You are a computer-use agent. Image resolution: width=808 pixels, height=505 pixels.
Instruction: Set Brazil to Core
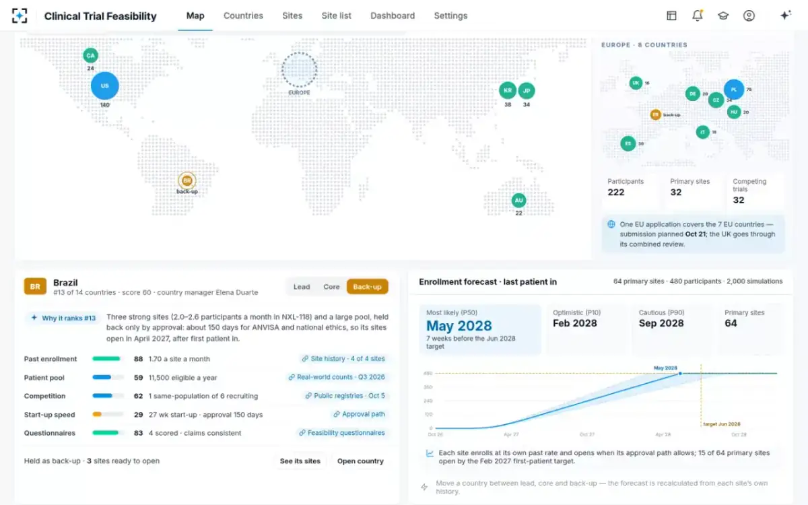coord(331,287)
